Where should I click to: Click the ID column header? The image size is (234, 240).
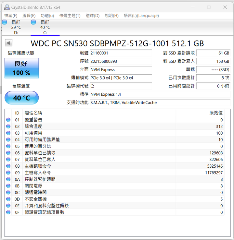pos(17,113)
